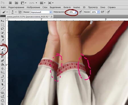Select the 3D Camera Rotate tool
The image size is (128, 105).
pos(2,97)
